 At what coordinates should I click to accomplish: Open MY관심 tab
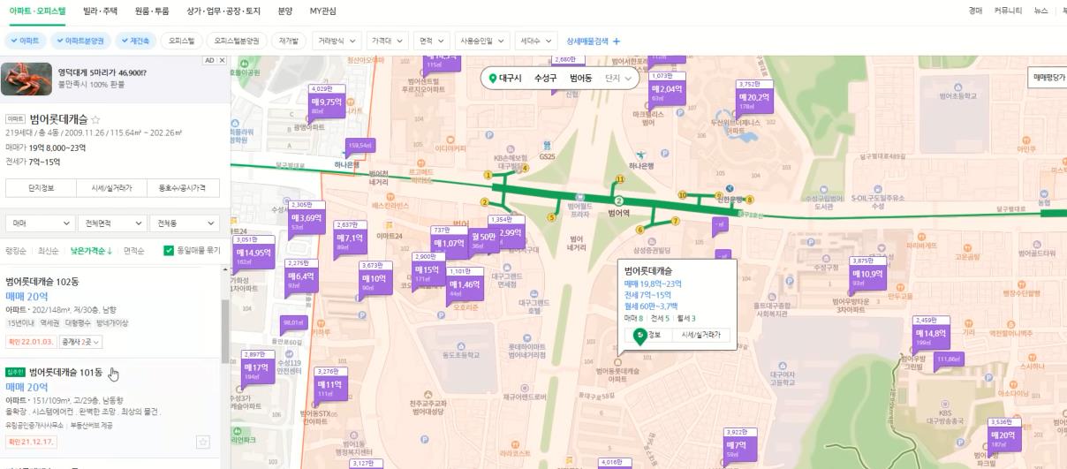pyautogui.click(x=322, y=11)
